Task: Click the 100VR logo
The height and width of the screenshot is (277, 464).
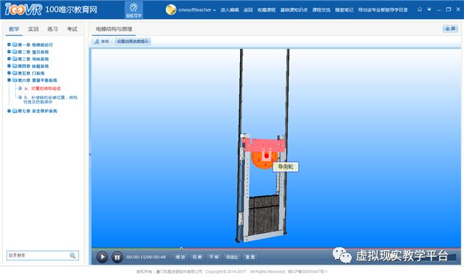Action: point(23,9)
